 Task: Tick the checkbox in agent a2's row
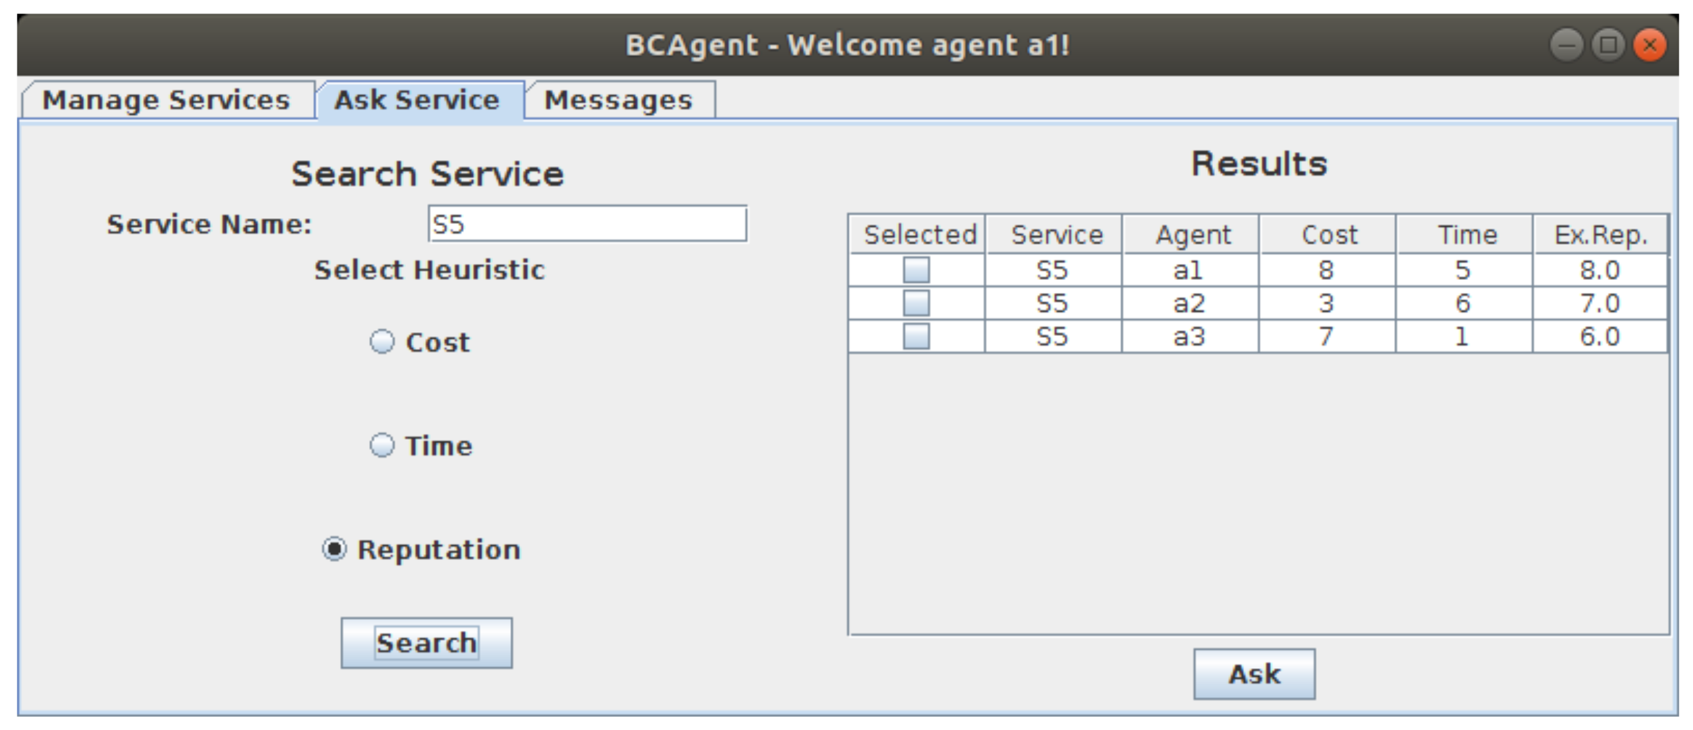916,303
